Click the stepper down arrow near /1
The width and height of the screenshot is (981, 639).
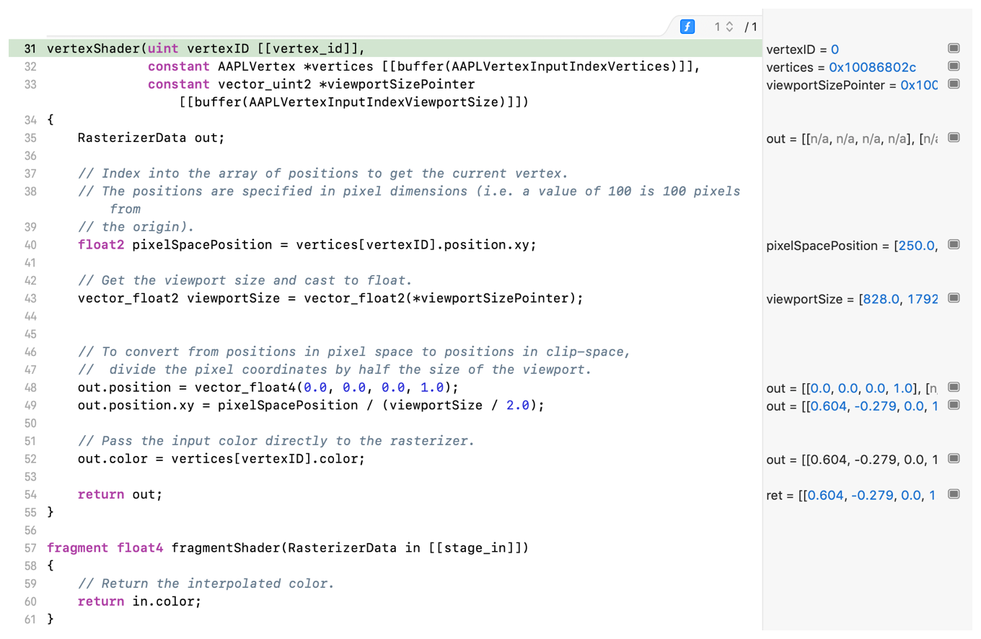pos(731,30)
